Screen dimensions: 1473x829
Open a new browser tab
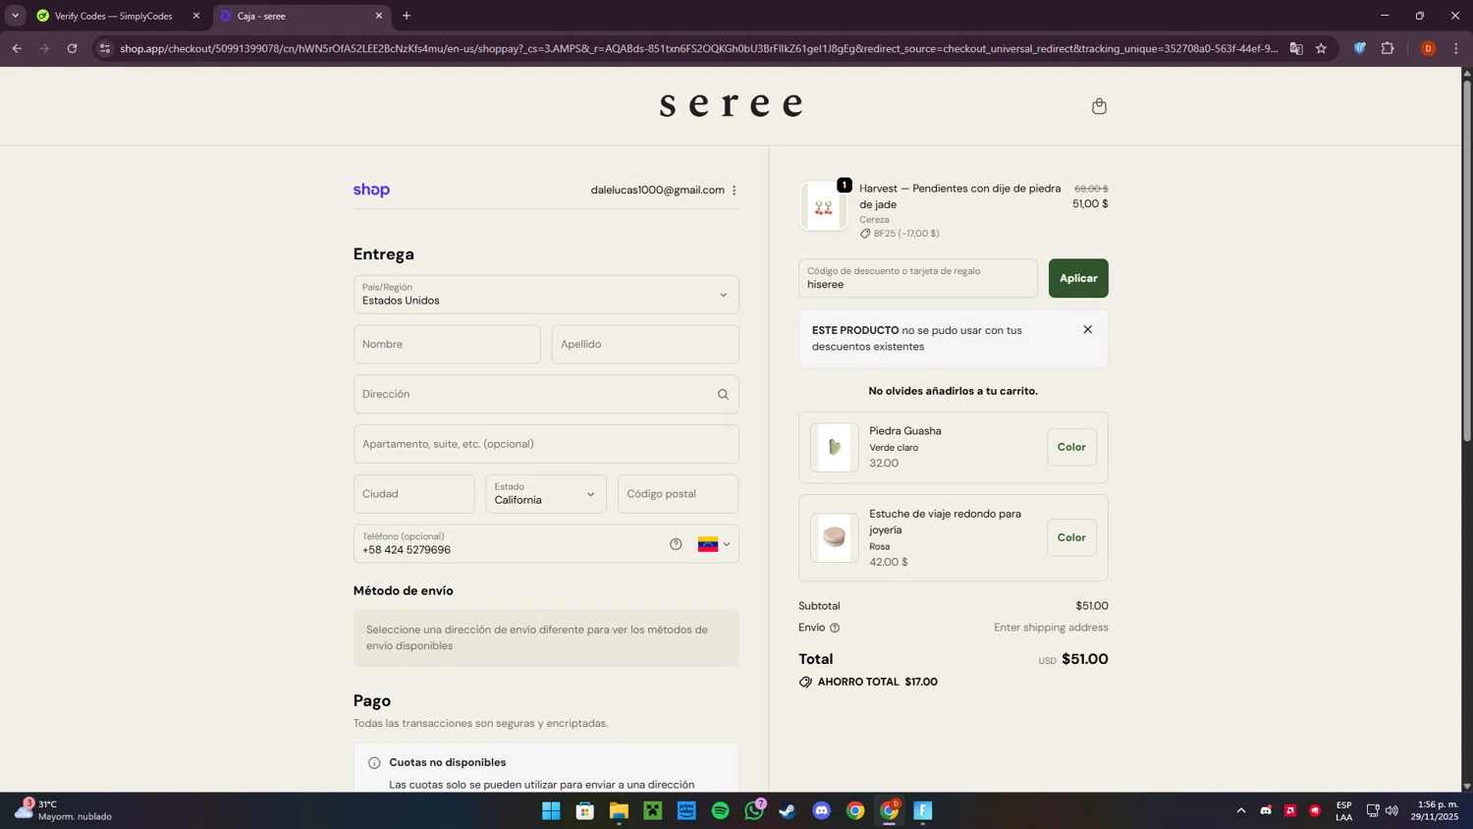407,16
